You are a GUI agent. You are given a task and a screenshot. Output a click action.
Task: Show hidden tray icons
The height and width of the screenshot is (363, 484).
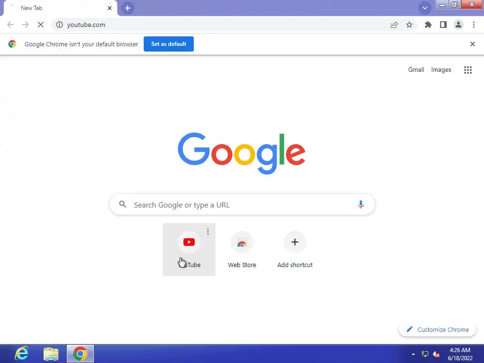[413, 354]
